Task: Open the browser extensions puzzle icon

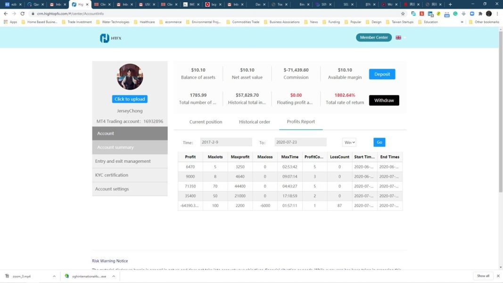Action: coord(480,14)
